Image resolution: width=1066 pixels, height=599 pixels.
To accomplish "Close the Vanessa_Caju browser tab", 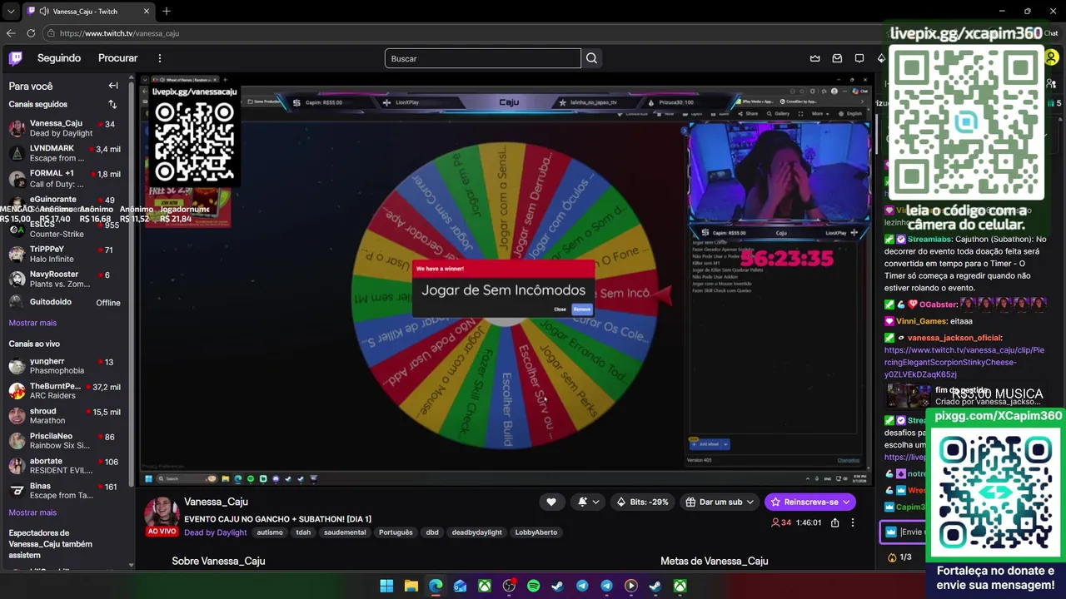I will 147,12.
